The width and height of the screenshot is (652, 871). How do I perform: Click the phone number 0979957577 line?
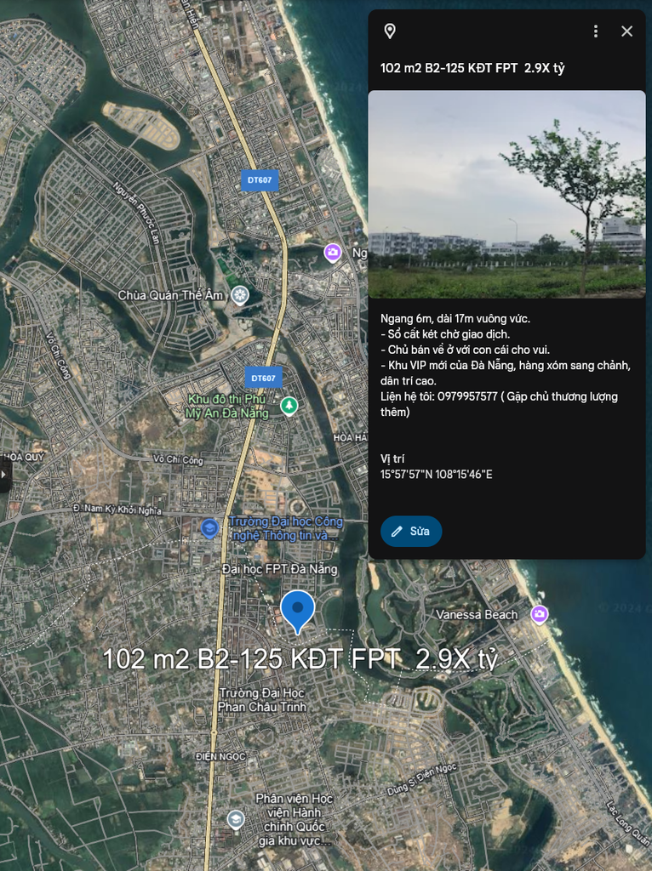[x=499, y=404]
